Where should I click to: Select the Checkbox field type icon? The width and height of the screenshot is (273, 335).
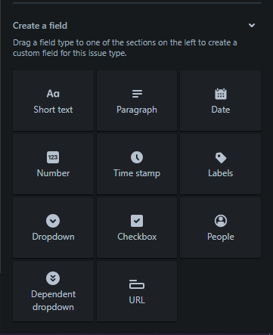[x=137, y=221]
